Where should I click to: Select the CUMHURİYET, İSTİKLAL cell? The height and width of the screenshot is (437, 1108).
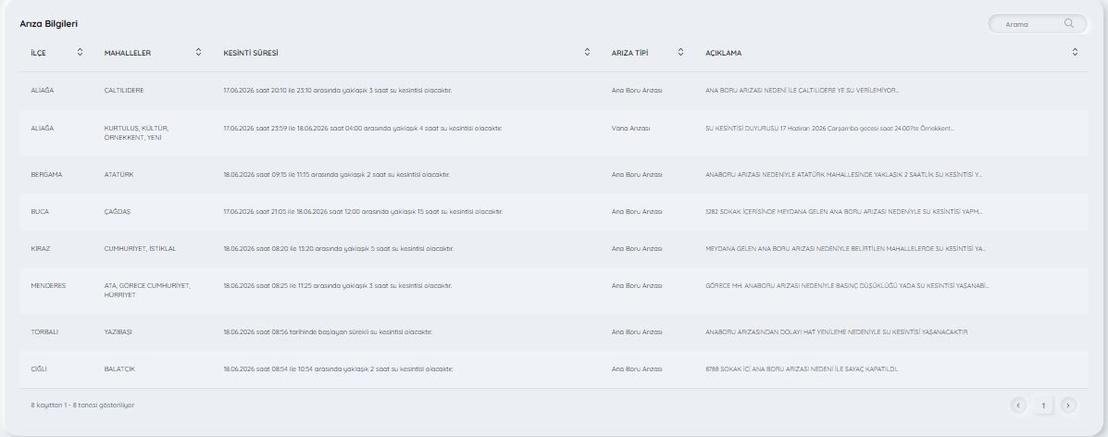(x=140, y=249)
